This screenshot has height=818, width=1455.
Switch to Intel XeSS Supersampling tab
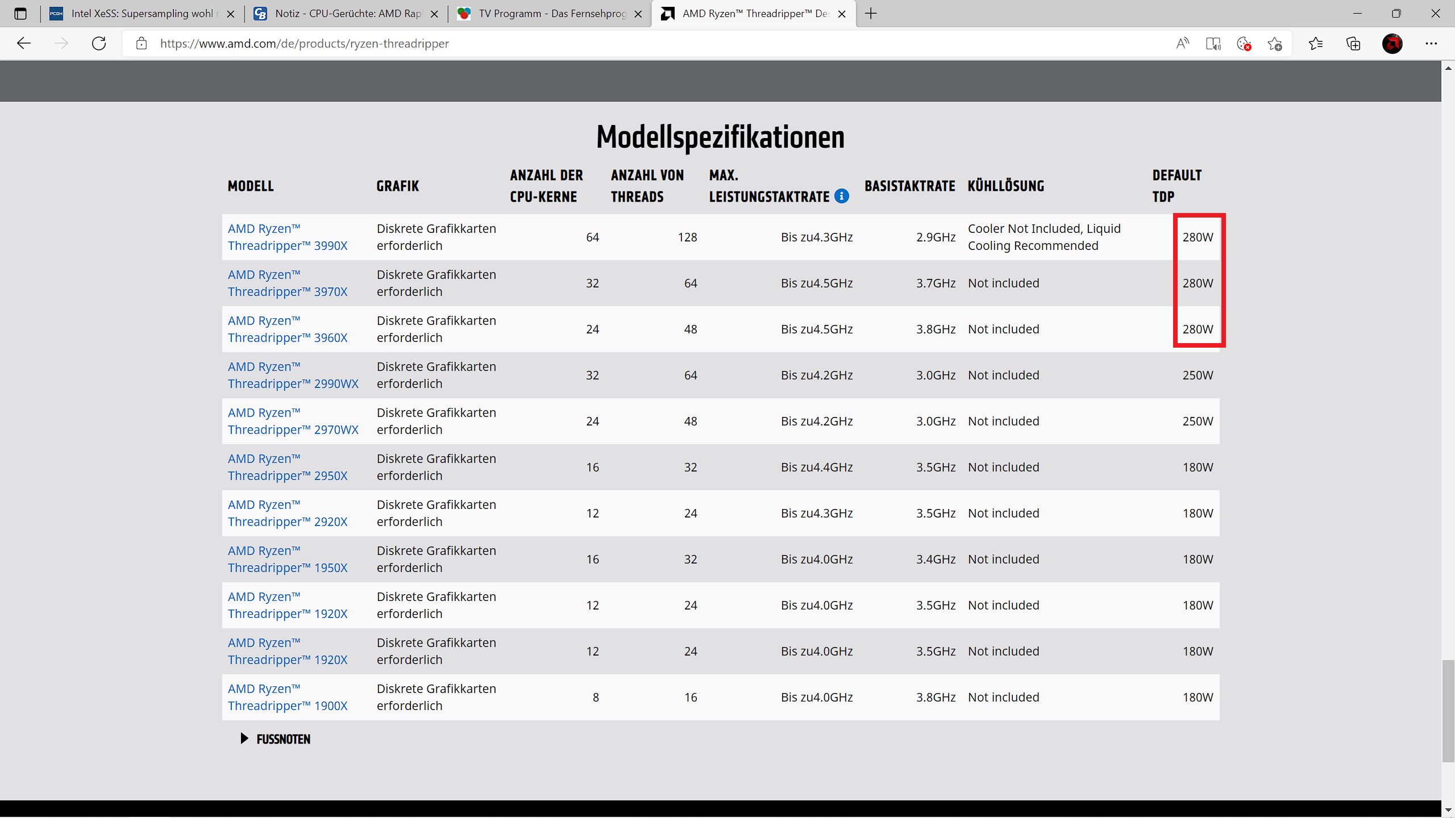[x=142, y=14]
